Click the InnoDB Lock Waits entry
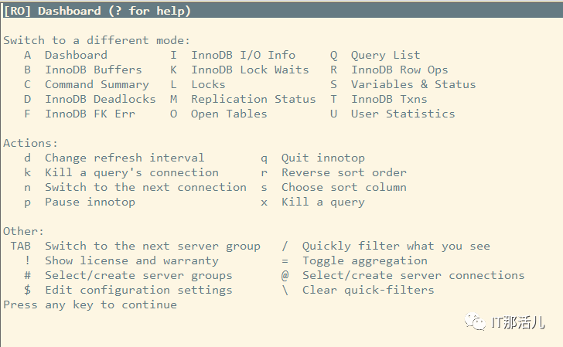 [250, 70]
